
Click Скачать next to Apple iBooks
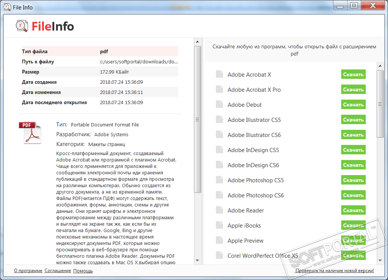point(353,225)
